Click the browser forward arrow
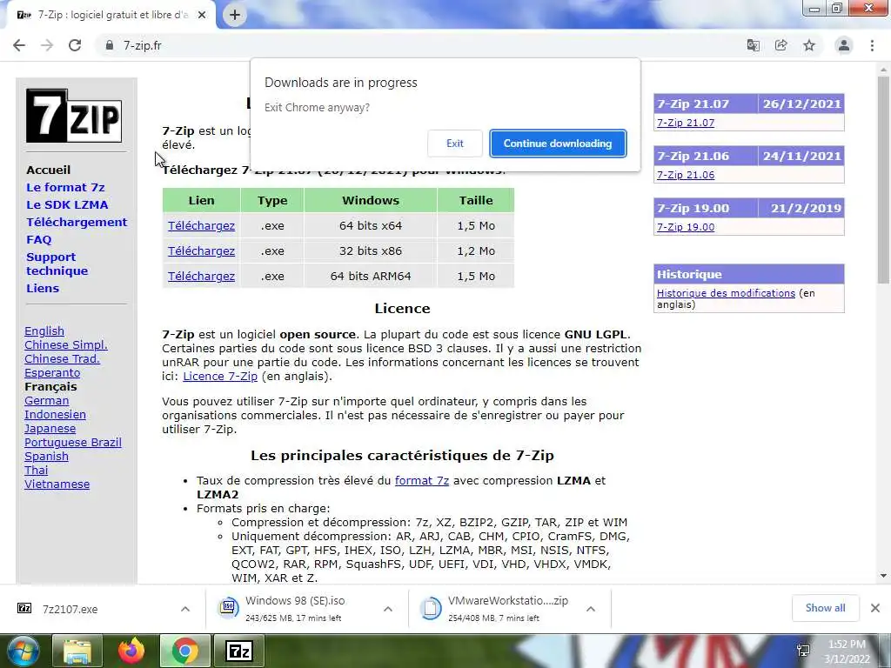 47,45
